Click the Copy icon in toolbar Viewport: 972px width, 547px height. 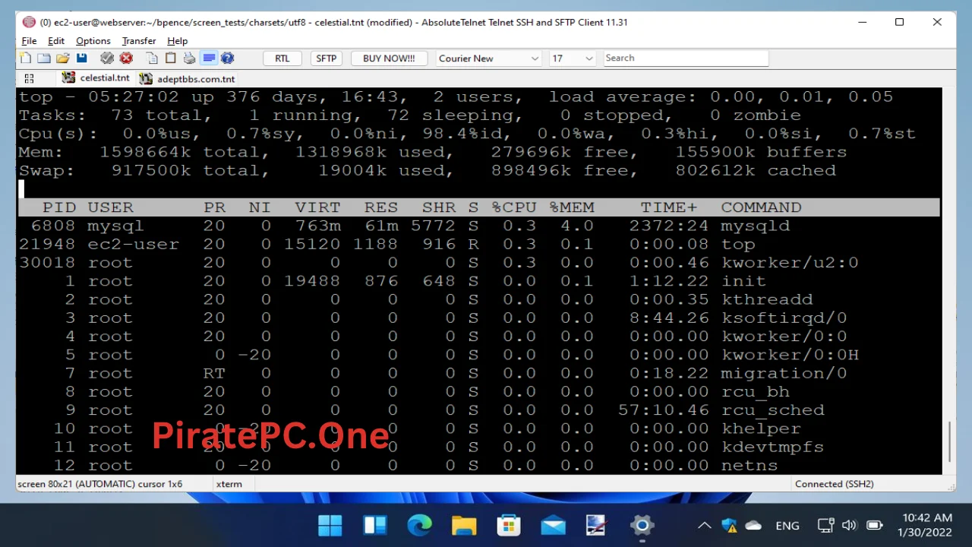pyautogui.click(x=153, y=58)
